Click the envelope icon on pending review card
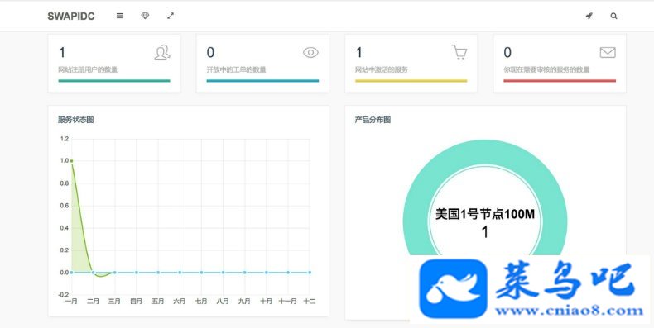This screenshot has width=654, height=328. click(x=608, y=52)
